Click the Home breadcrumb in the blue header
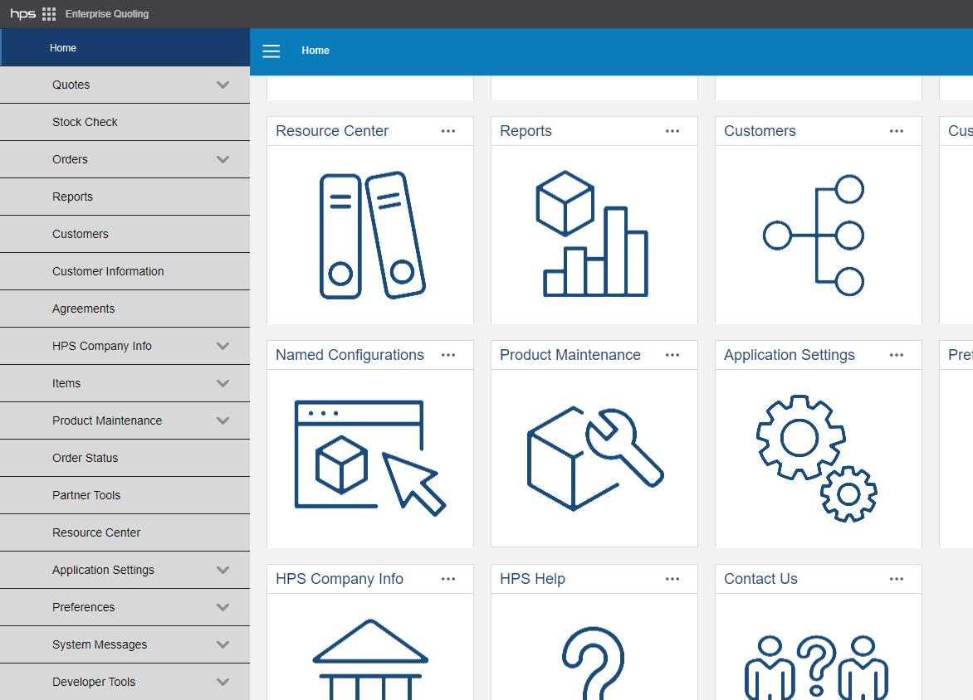The width and height of the screenshot is (973, 700). (x=315, y=51)
